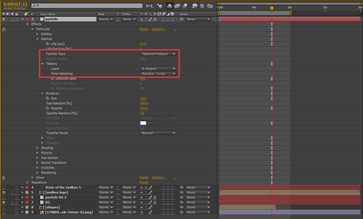Open the Transfer Mode dropdown
This screenshot has height=219, width=363.
coord(158,133)
